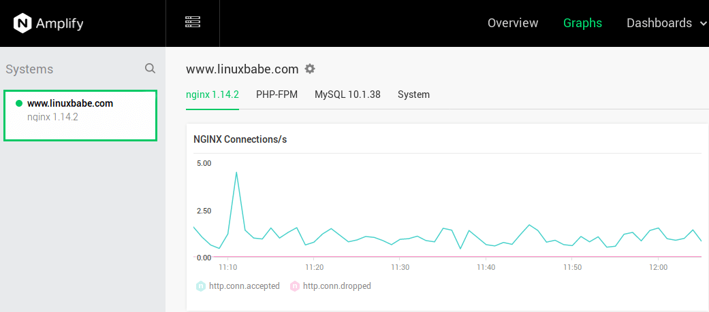Go to the Overview page
Image resolution: width=709 pixels, height=312 pixels.
513,23
